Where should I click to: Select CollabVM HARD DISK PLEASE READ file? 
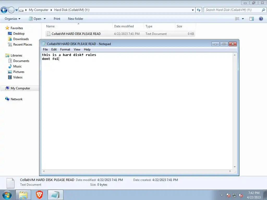120,34
